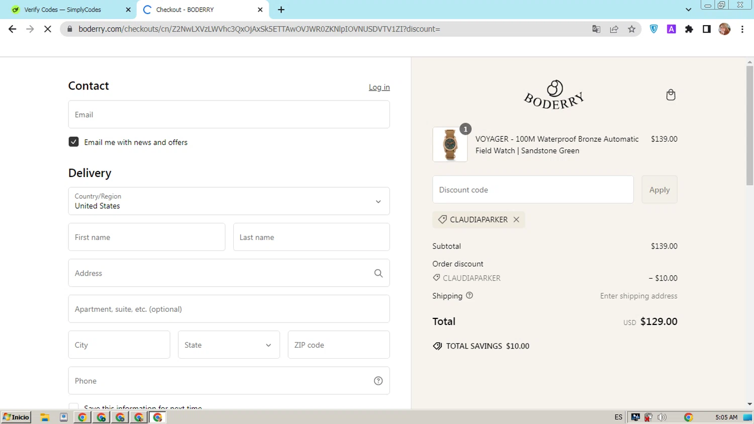Show the volume speaker tray icon
The image size is (754, 424).
pyautogui.click(x=662, y=417)
